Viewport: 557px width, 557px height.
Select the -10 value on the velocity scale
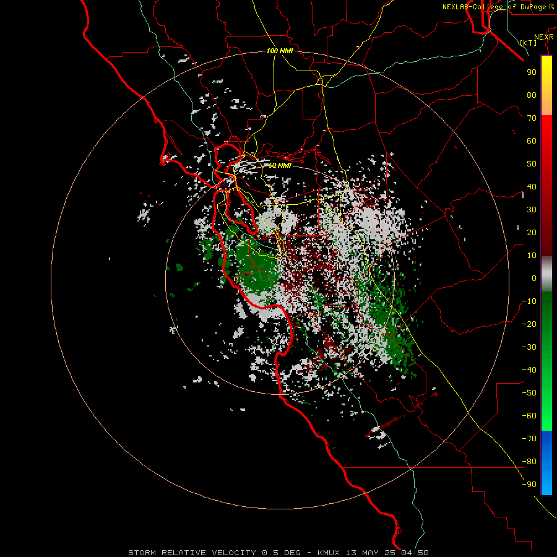529,301
